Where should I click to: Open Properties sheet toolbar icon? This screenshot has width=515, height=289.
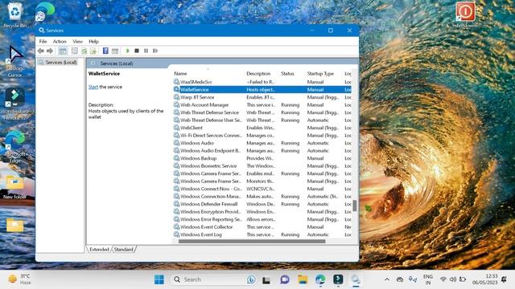[75, 51]
